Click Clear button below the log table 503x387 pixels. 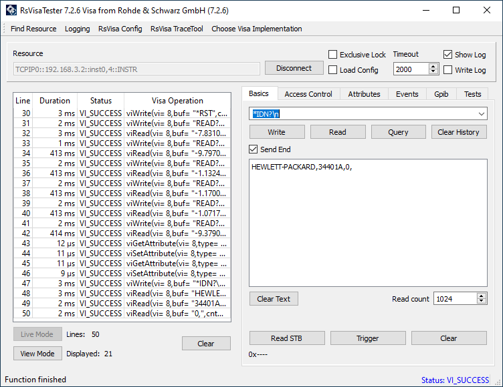[x=206, y=344]
